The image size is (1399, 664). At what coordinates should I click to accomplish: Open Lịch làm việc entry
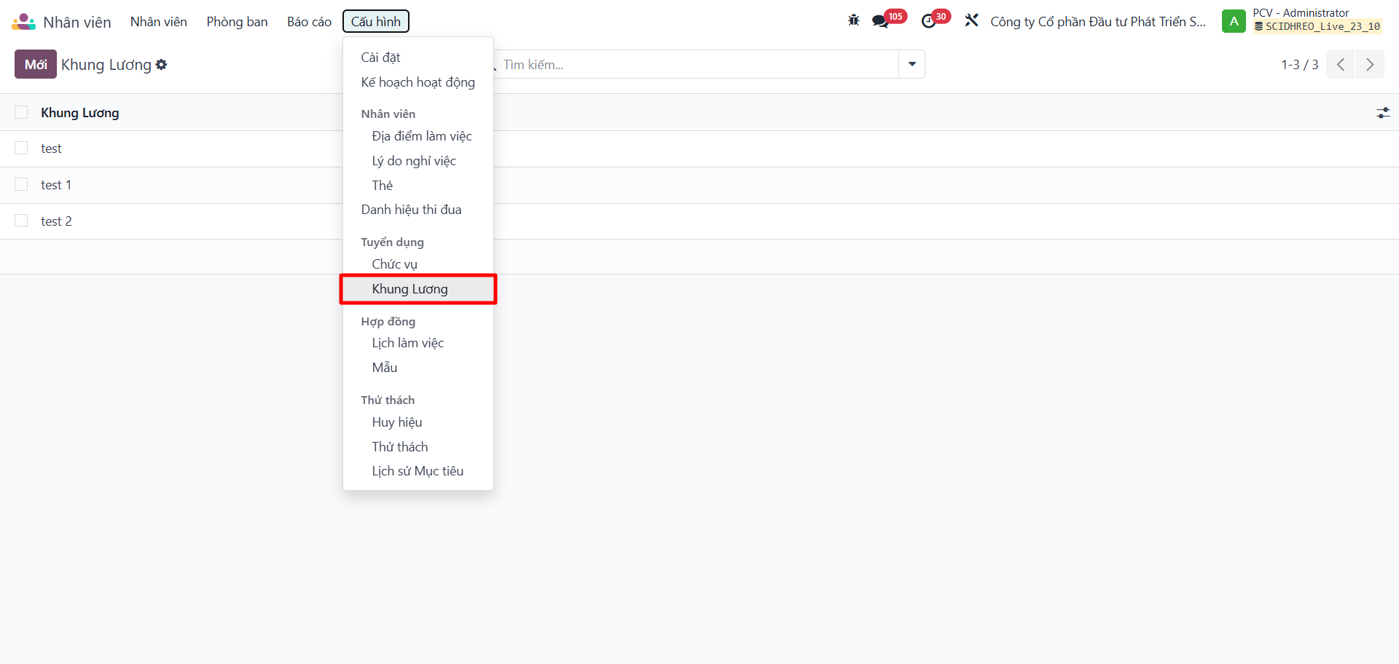coord(418,343)
